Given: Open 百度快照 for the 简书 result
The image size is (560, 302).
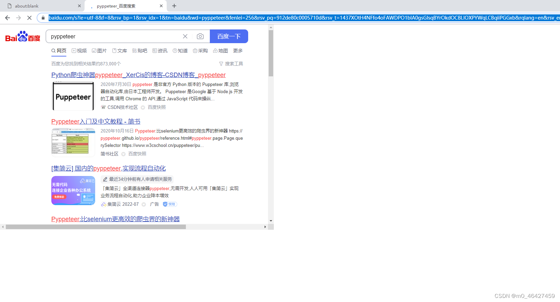Looking at the screenshot, I should [x=137, y=154].
